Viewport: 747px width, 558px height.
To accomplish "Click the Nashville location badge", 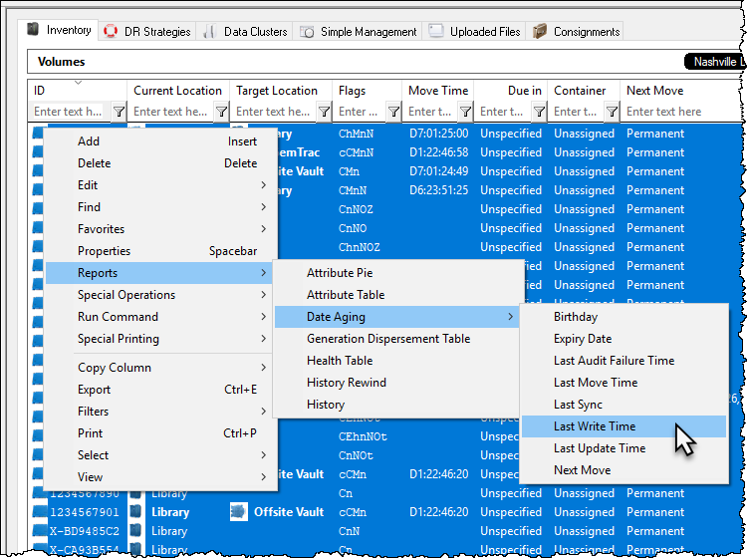I will point(715,62).
